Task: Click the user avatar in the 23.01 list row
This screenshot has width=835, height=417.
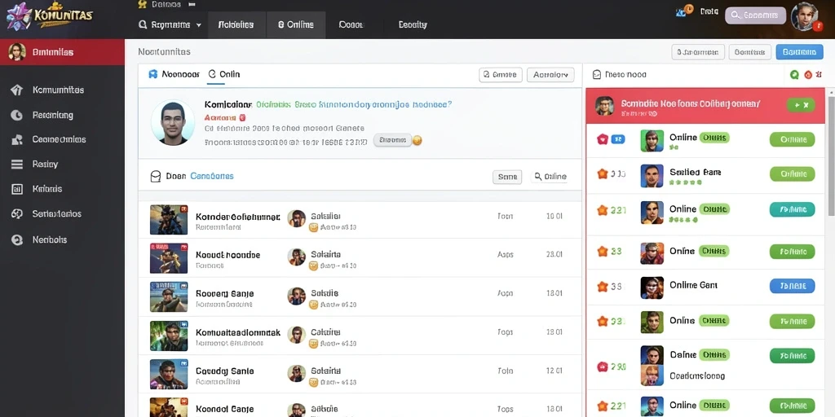Action: point(297,257)
